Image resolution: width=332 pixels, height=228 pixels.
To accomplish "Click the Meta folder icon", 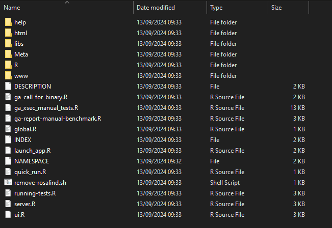I will [x=8, y=54].
